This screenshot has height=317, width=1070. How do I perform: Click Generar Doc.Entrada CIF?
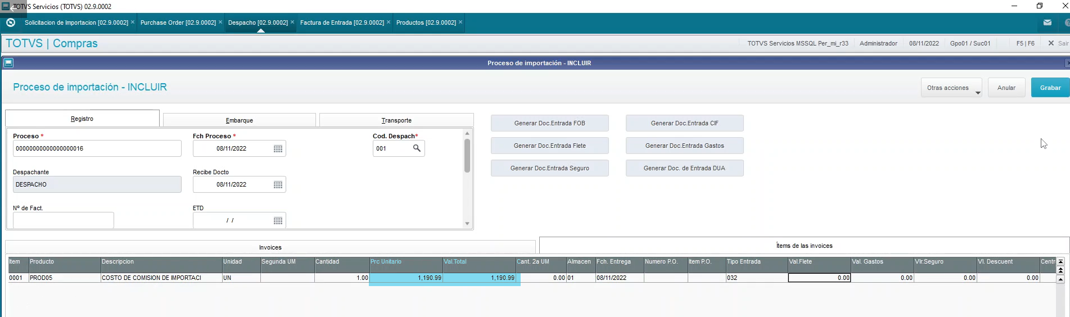click(685, 123)
